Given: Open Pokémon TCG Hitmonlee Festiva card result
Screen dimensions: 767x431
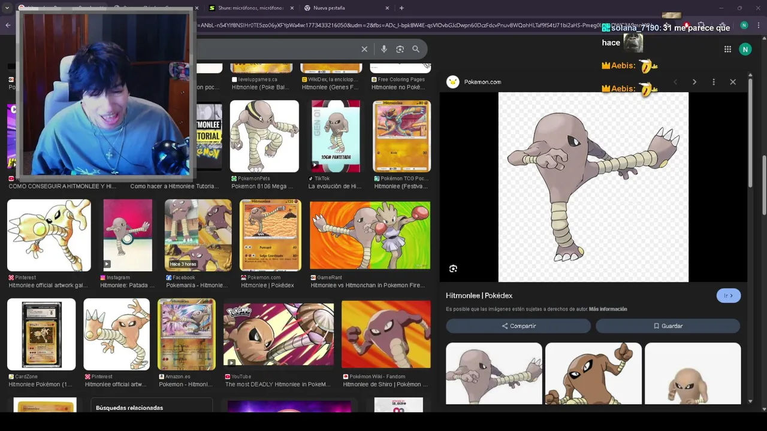Looking at the screenshot, I should [x=401, y=136].
